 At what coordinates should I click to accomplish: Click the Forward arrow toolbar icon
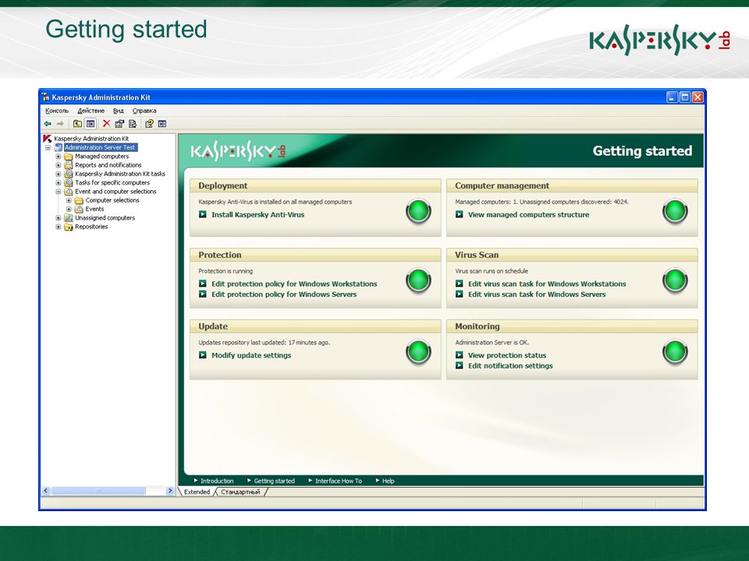pos(60,124)
